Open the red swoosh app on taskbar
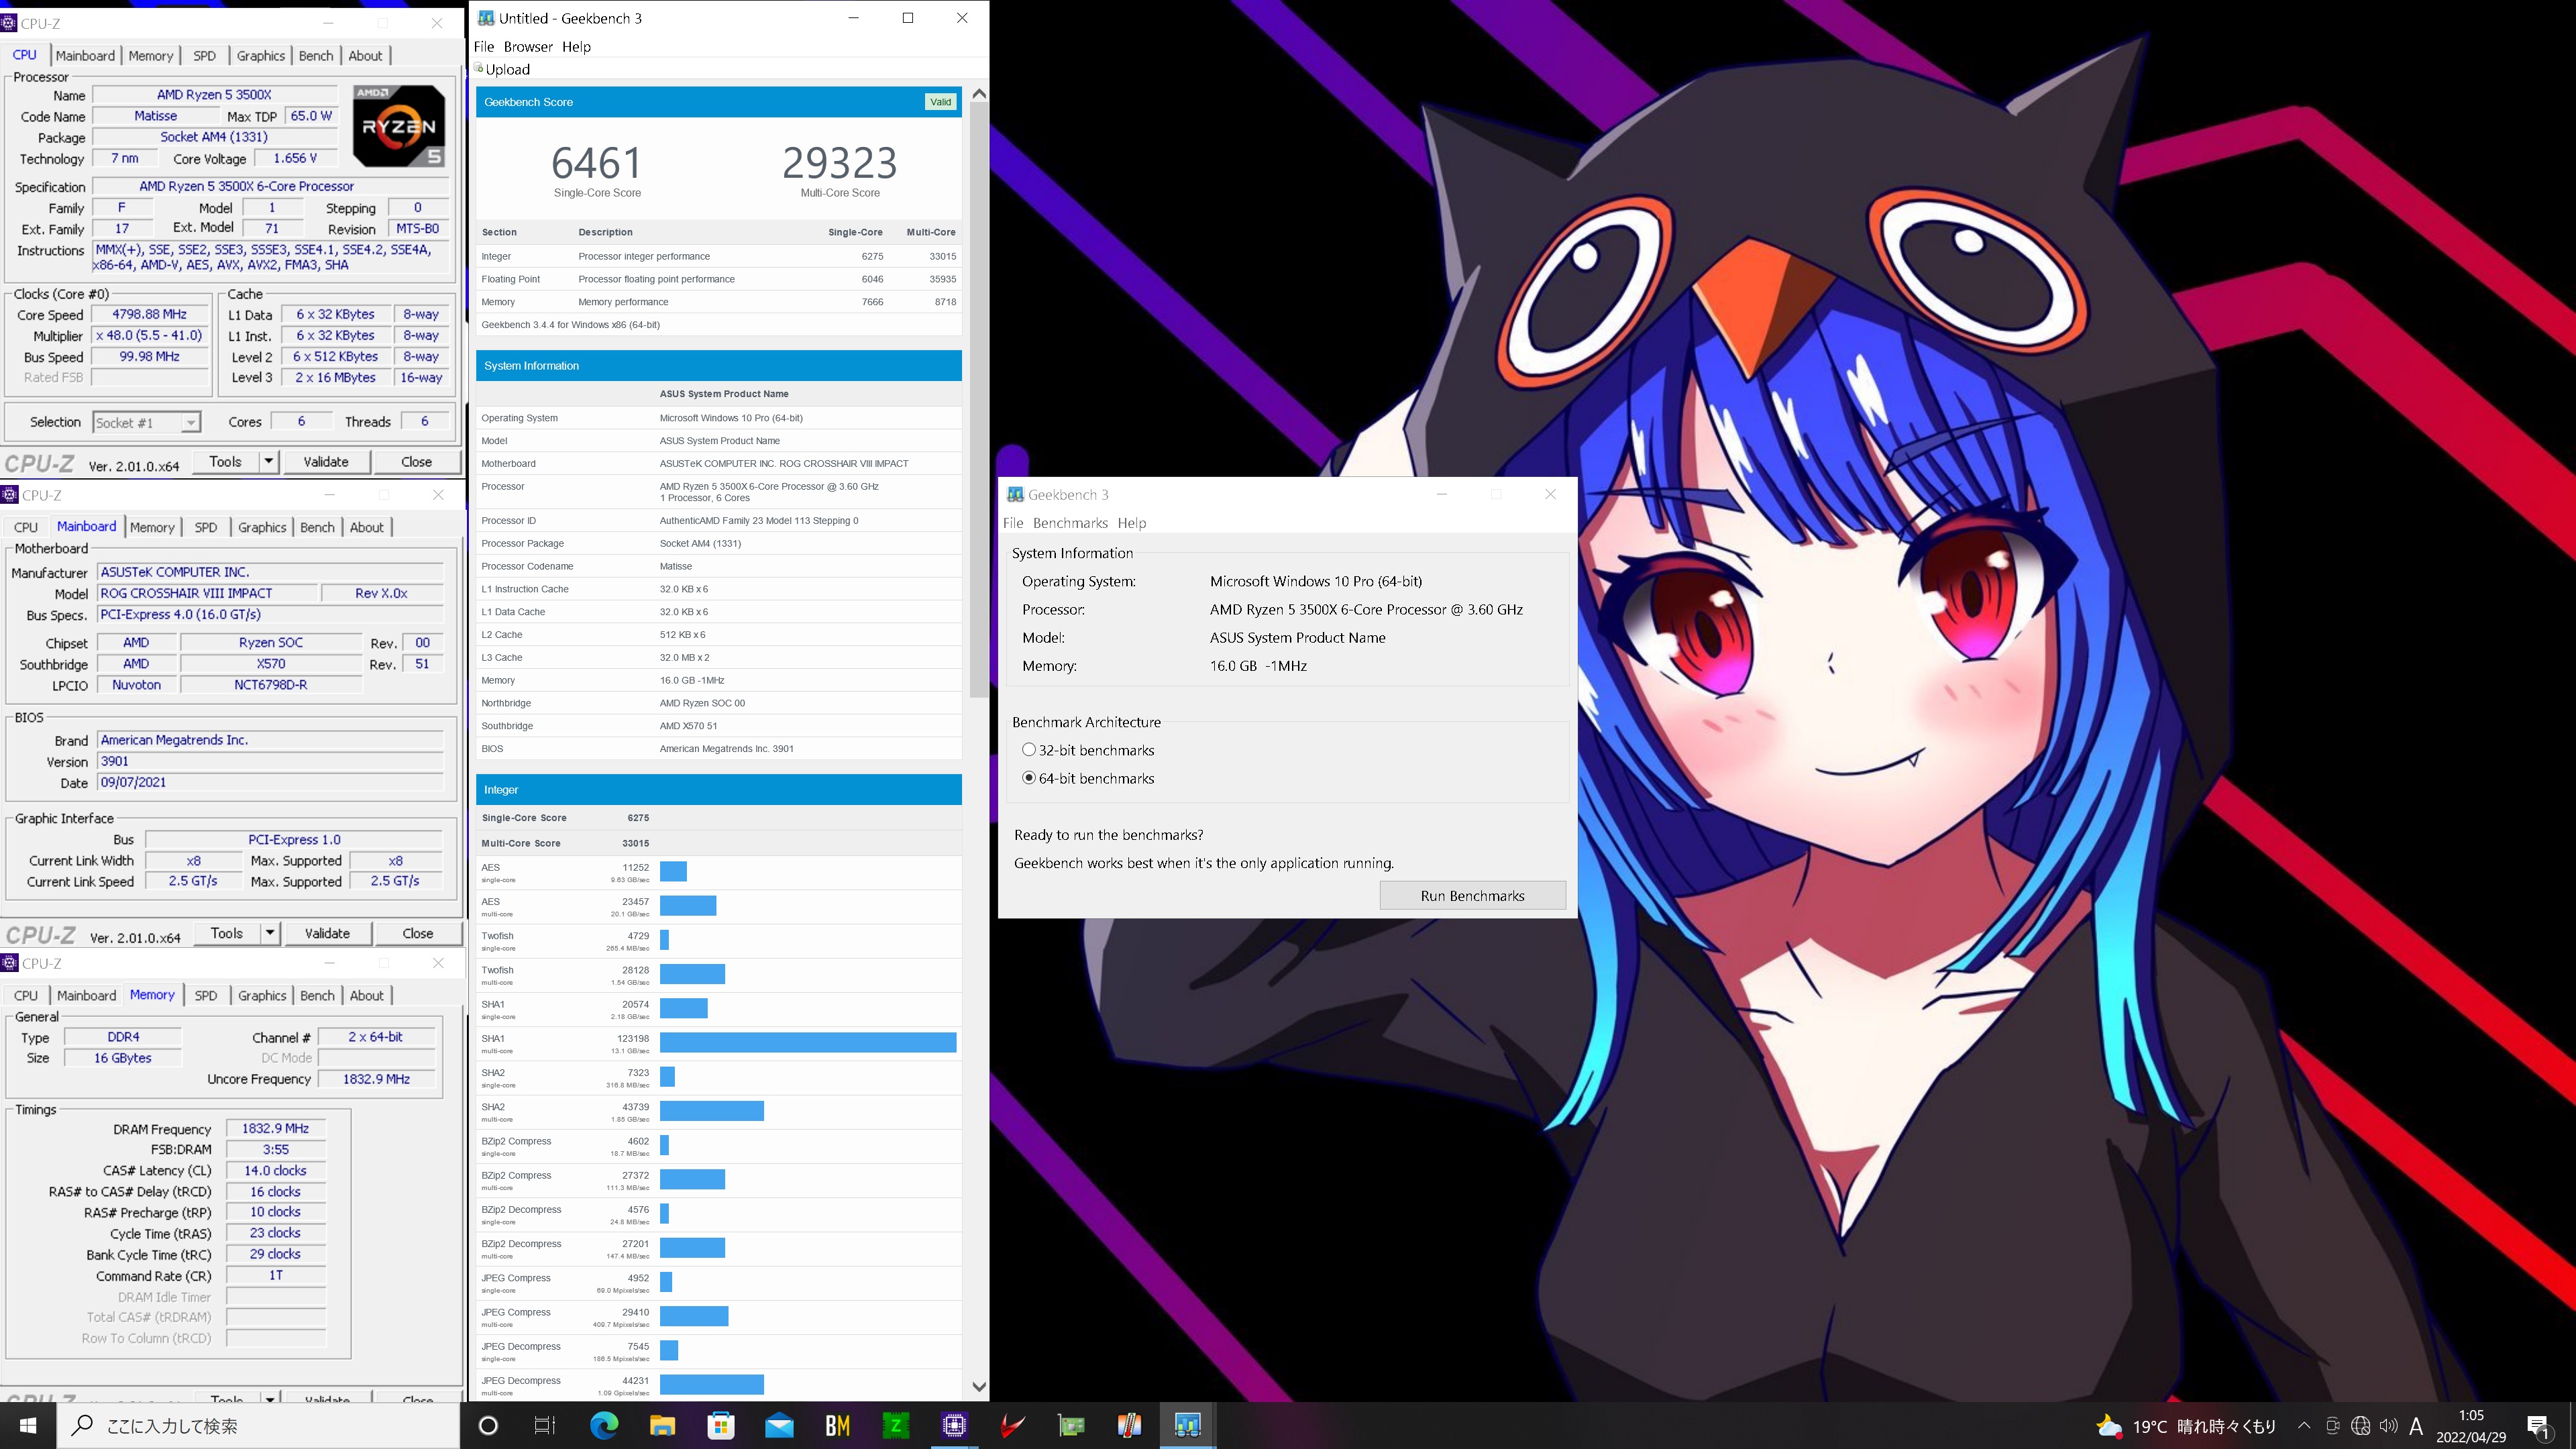 [x=1012, y=1425]
